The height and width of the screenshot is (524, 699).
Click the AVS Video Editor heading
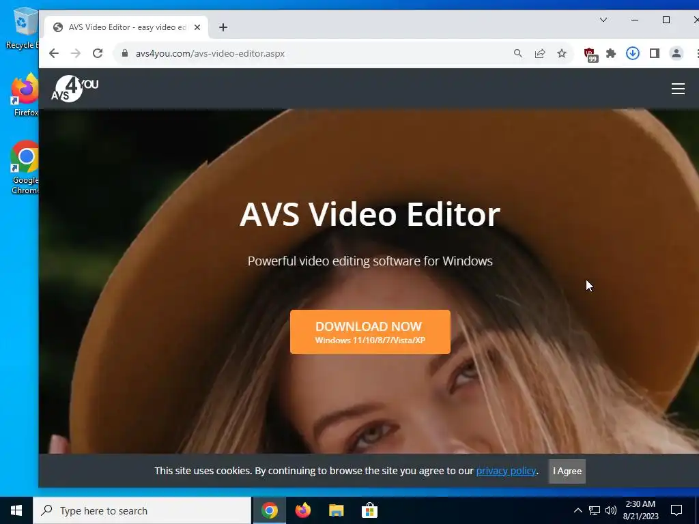(370, 214)
